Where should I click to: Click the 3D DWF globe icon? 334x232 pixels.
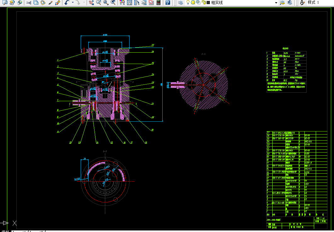coord(20,3)
